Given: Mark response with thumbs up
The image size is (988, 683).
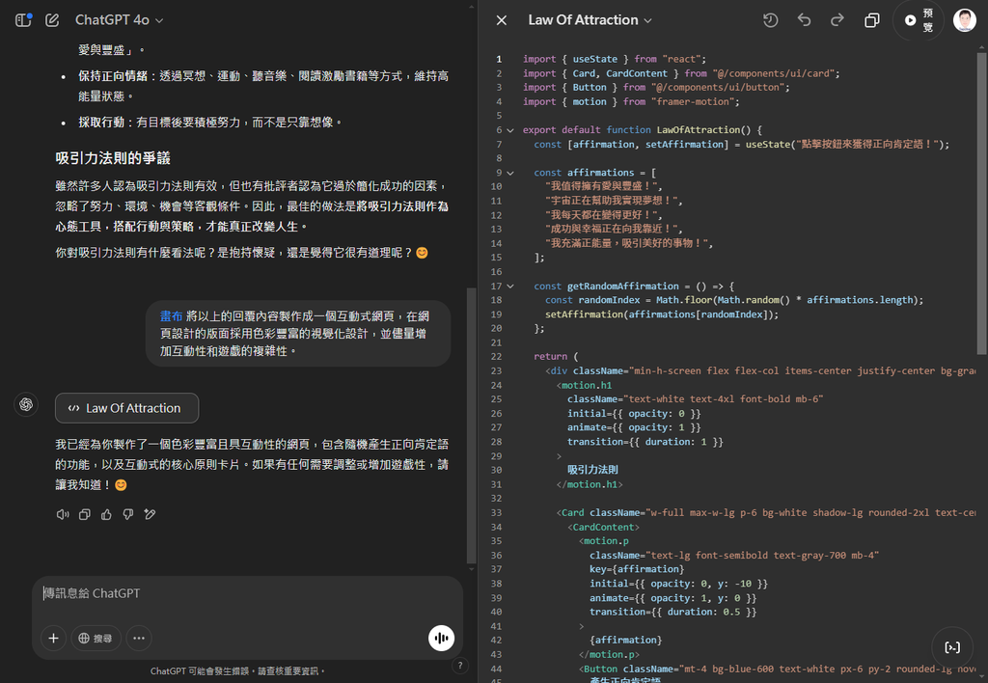Looking at the screenshot, I should pos(107,514).
